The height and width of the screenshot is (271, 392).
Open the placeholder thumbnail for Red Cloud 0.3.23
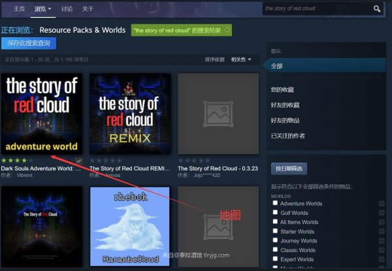pos(218,114)
